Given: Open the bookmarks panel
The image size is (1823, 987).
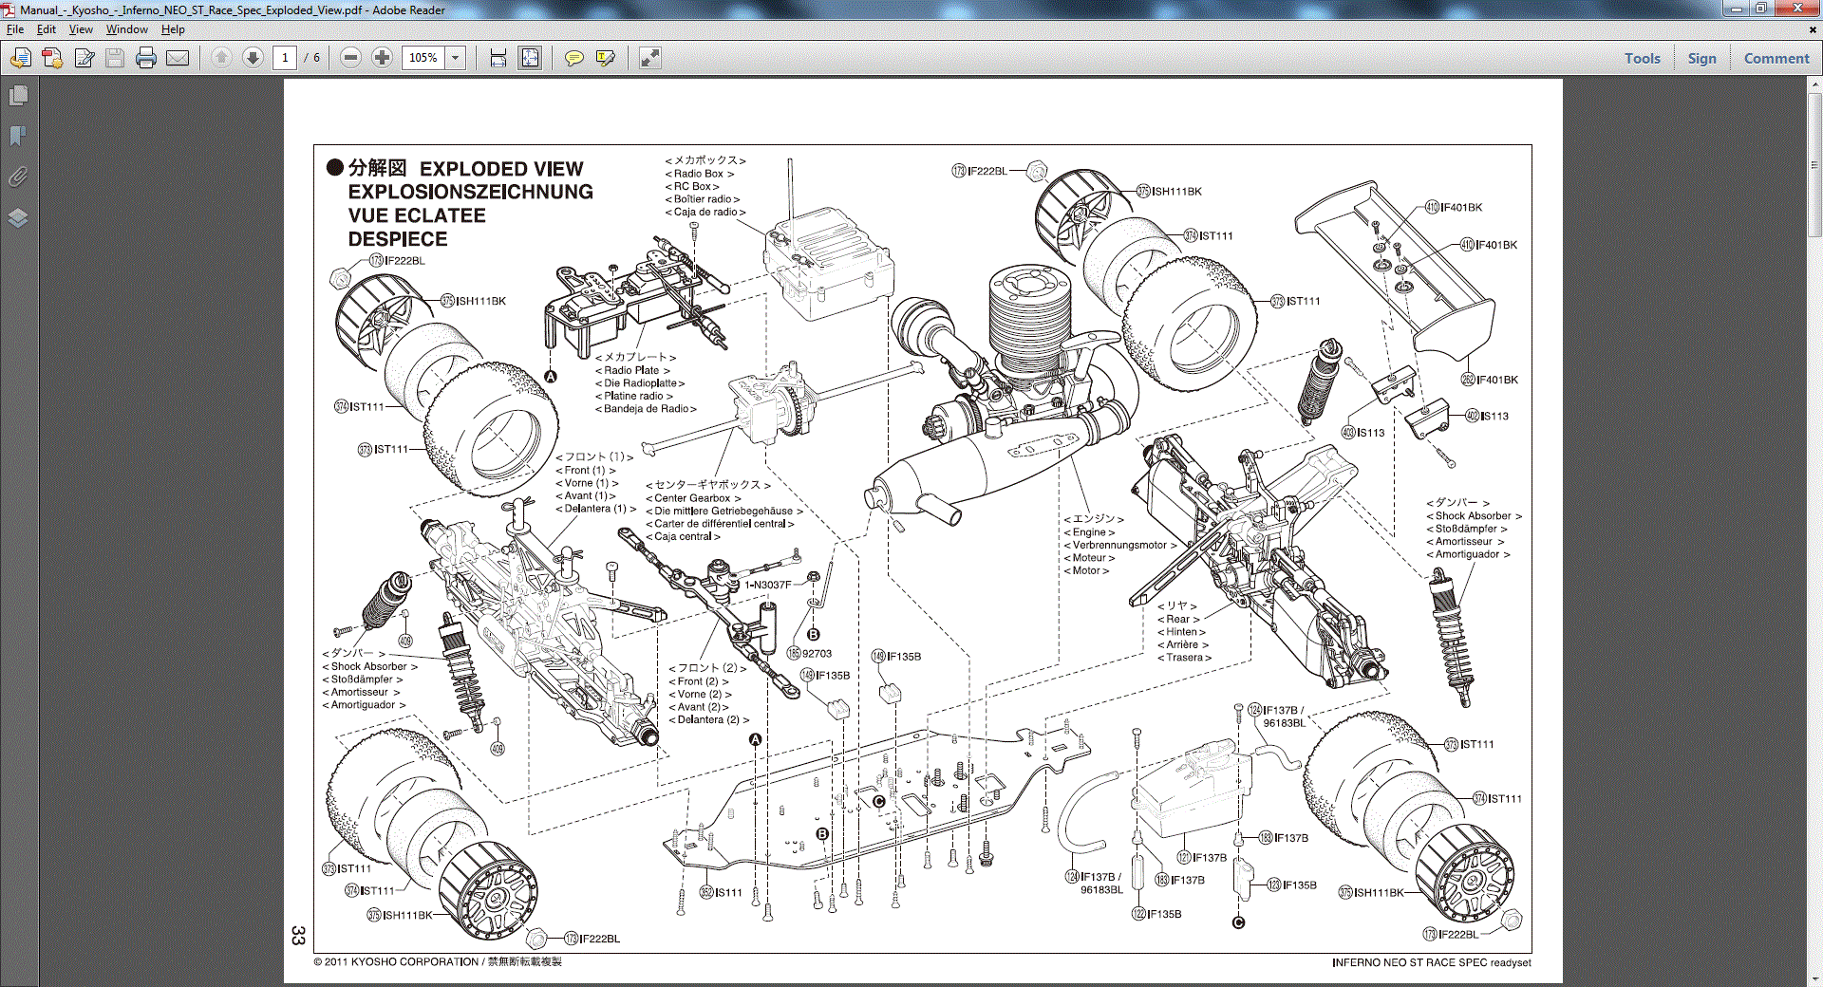Looking at the screenshot, I should (x=18, y=136).
